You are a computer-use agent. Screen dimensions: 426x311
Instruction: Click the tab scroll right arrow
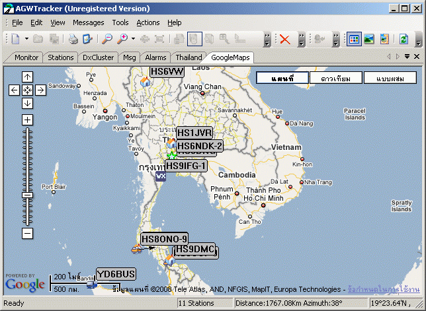398,56
